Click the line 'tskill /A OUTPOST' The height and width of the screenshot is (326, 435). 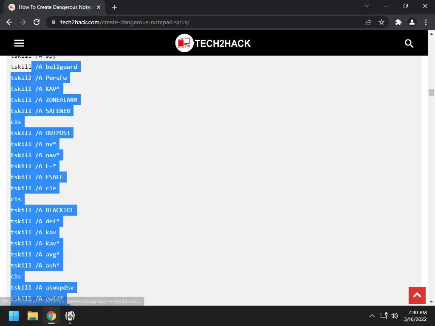point(40,133)
